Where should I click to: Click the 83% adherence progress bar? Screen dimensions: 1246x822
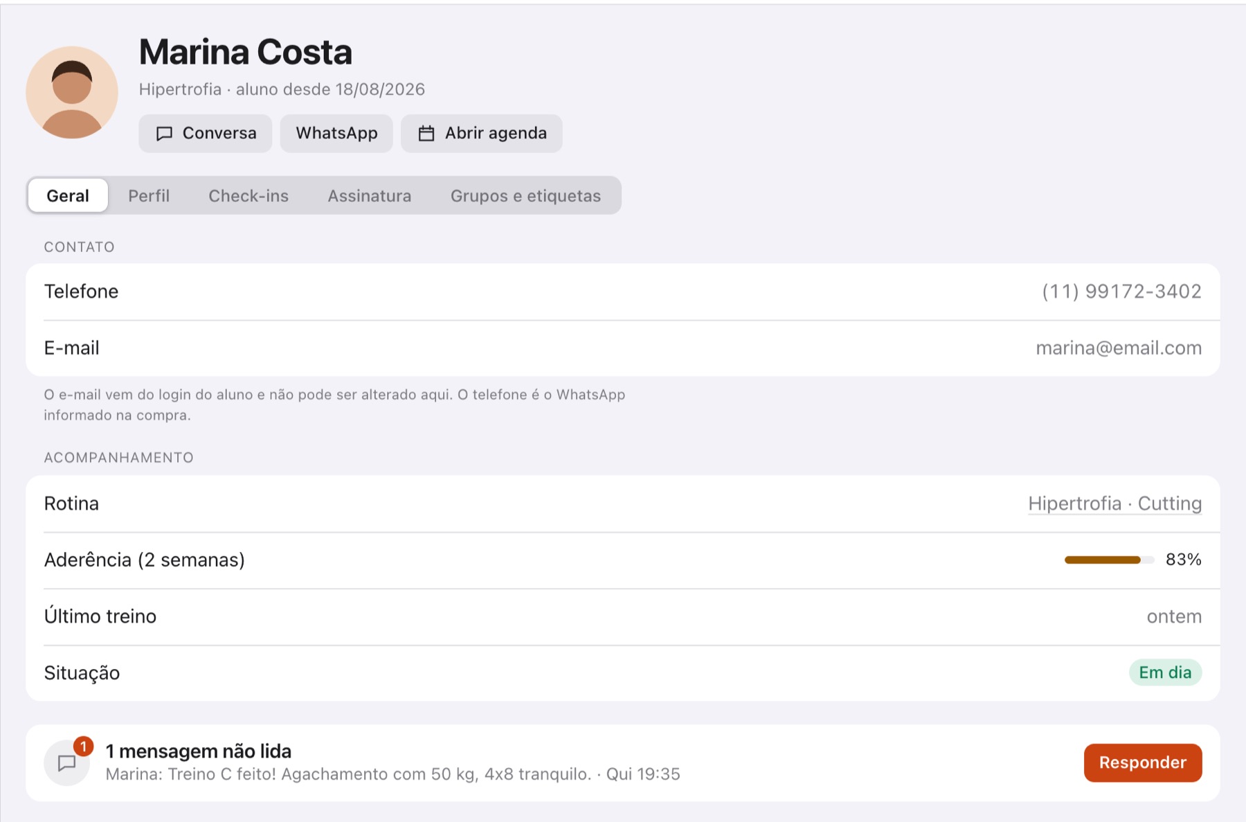[x=1109, y=560]
